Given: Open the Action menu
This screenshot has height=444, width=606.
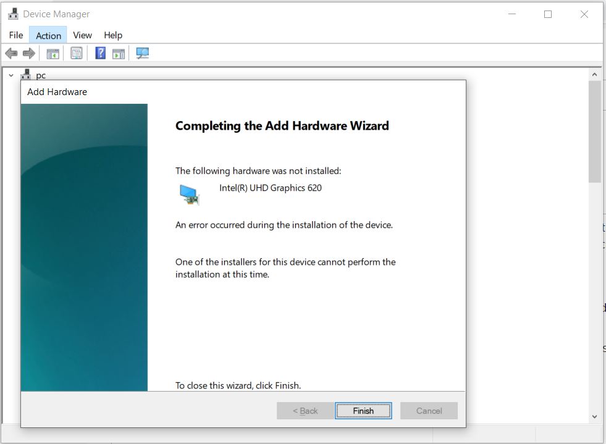Looking at the screenshot, I should point(48,35).
